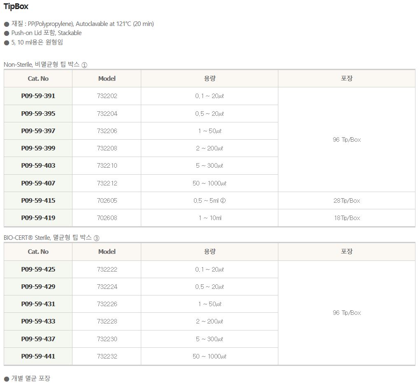420x389 pixels.
Task: Select catalog number P09-59-399
Action: pos(38,148)
